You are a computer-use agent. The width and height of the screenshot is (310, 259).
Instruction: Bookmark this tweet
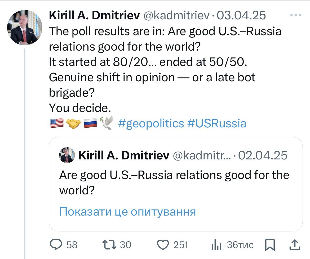(x=269, y=245)
